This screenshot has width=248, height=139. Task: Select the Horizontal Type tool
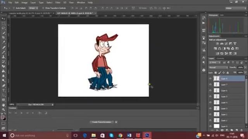3,90
